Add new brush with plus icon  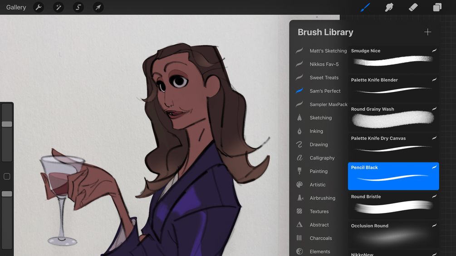coord(427,32)
